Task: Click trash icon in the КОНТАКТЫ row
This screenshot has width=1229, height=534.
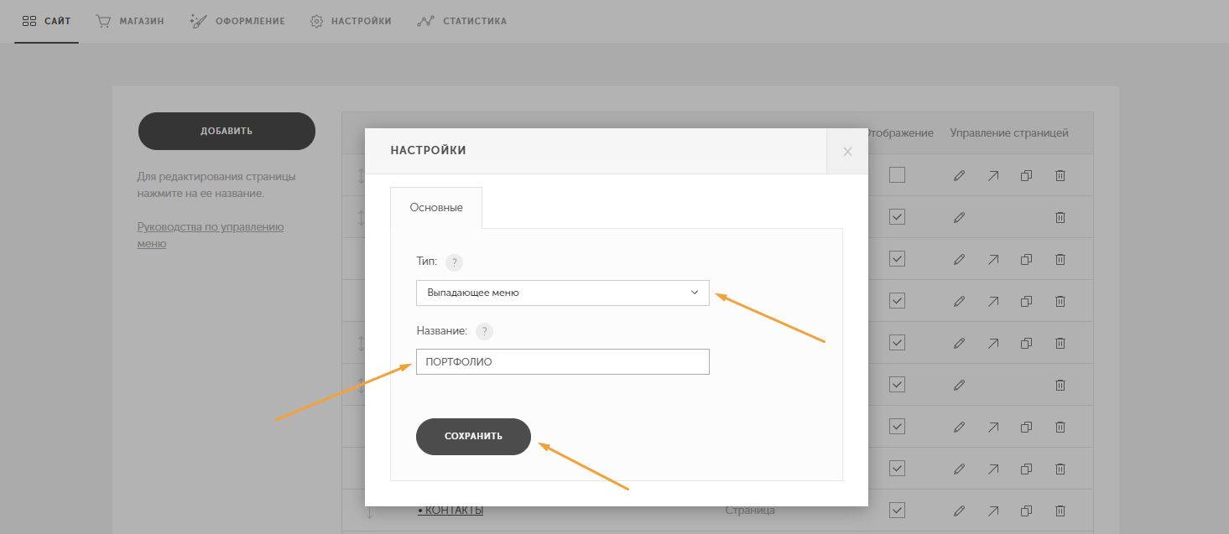Action: [x=1060, y=511]
